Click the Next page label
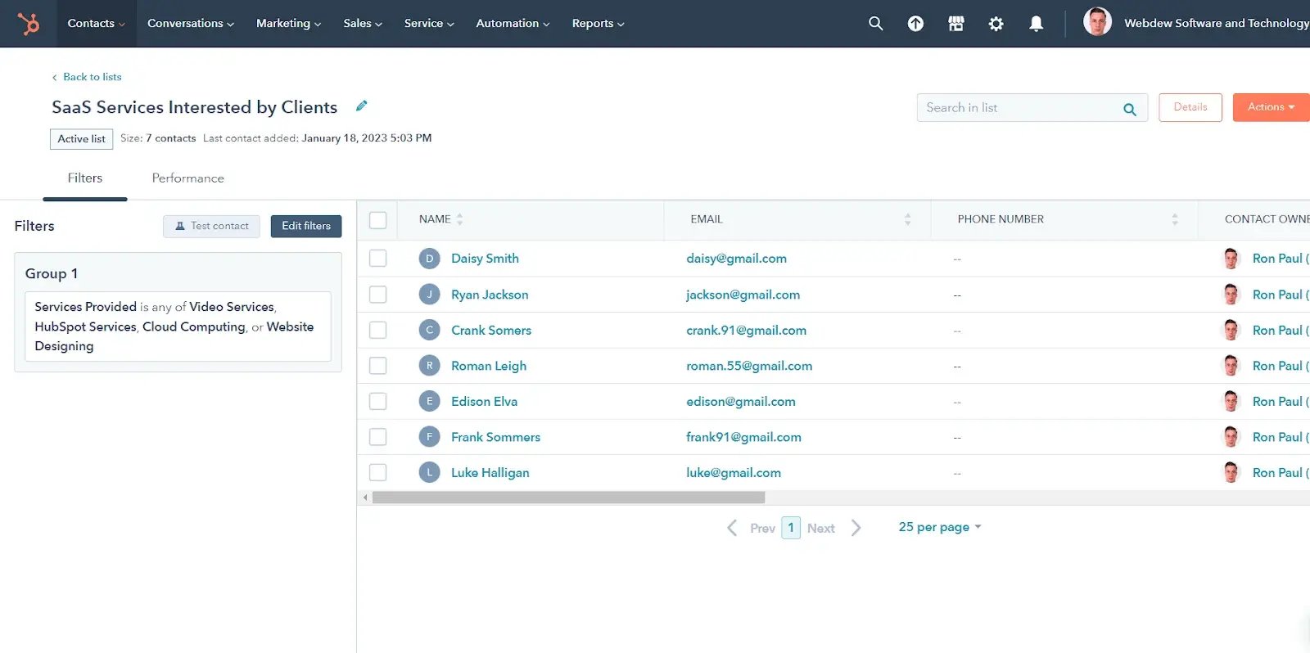 [820, 529]
